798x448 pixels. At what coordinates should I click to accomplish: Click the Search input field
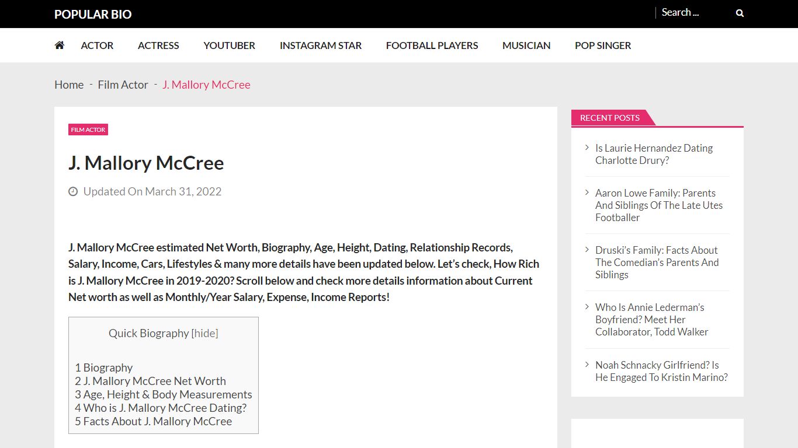tap(695, 12)
